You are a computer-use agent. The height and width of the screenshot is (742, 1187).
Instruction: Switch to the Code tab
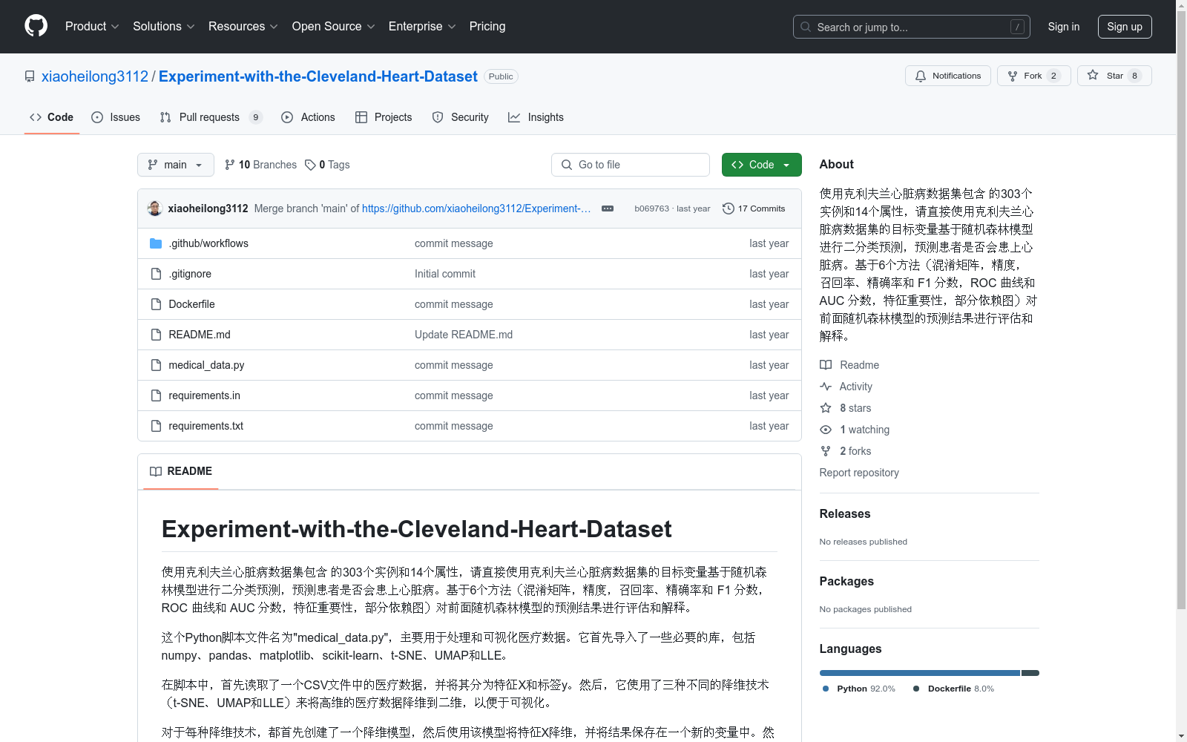coord(52,117)
